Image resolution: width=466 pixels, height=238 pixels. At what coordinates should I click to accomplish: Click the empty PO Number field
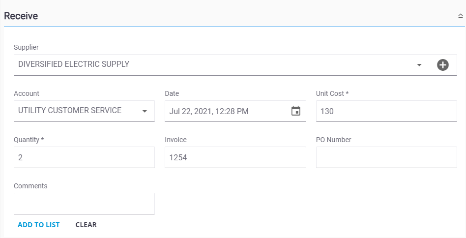[x=386, y=157]
